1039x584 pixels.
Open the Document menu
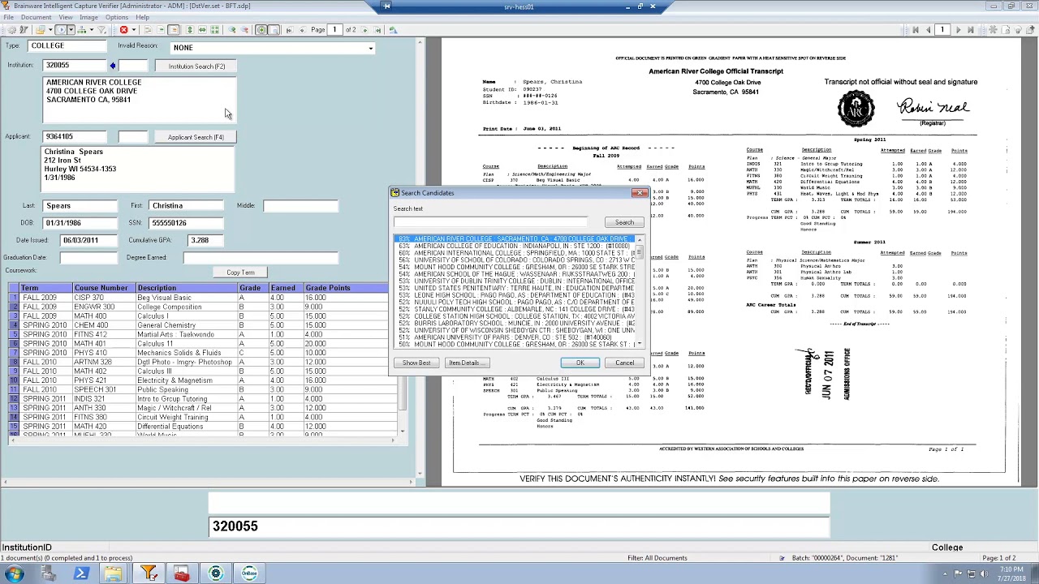(x=36, y=17)
